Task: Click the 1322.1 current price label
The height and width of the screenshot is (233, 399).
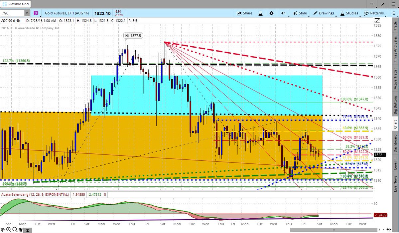Action: (379, 155)
